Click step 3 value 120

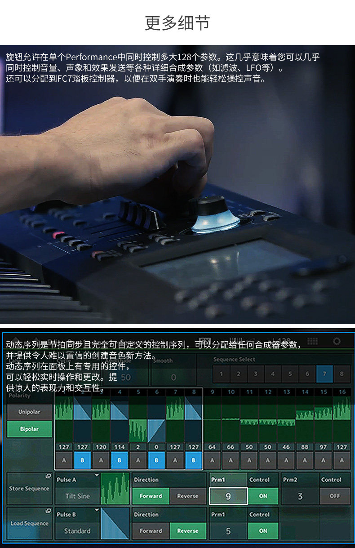(x=101, y=447)
